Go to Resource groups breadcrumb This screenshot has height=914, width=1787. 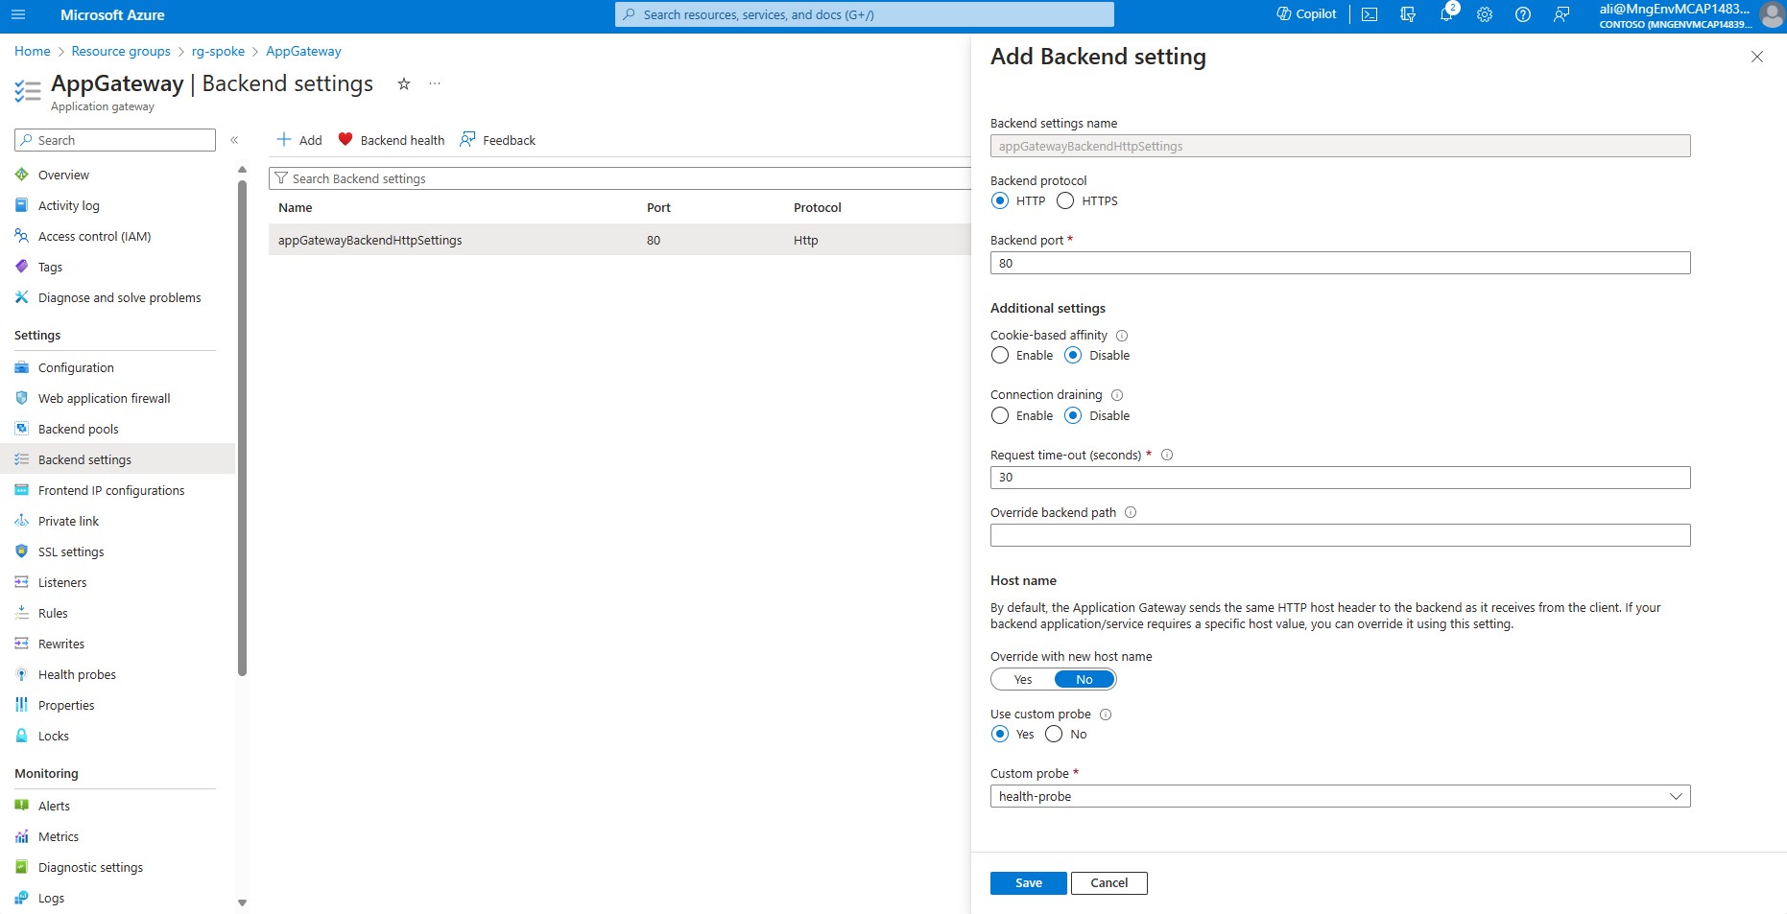[121, 52]
